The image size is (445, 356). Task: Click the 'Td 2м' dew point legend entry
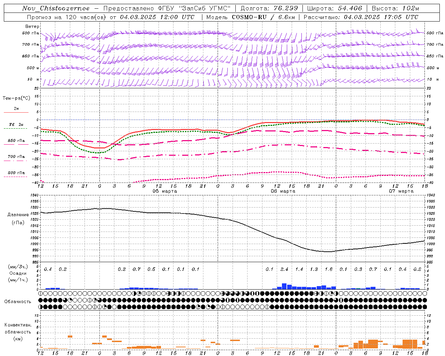tap(16, 124)
